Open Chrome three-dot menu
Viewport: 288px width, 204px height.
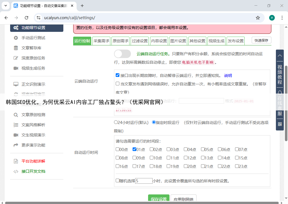click(282, 18)
